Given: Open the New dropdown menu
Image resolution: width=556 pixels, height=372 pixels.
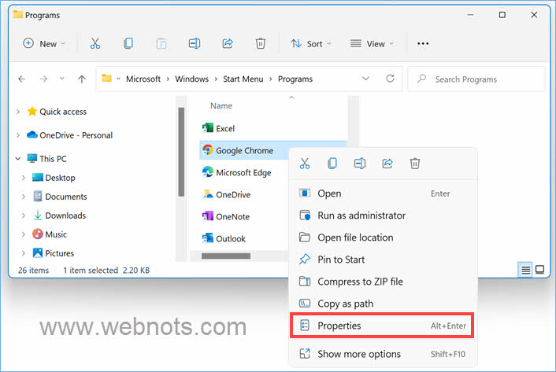Looking at the screenshot, I should 44,43.
